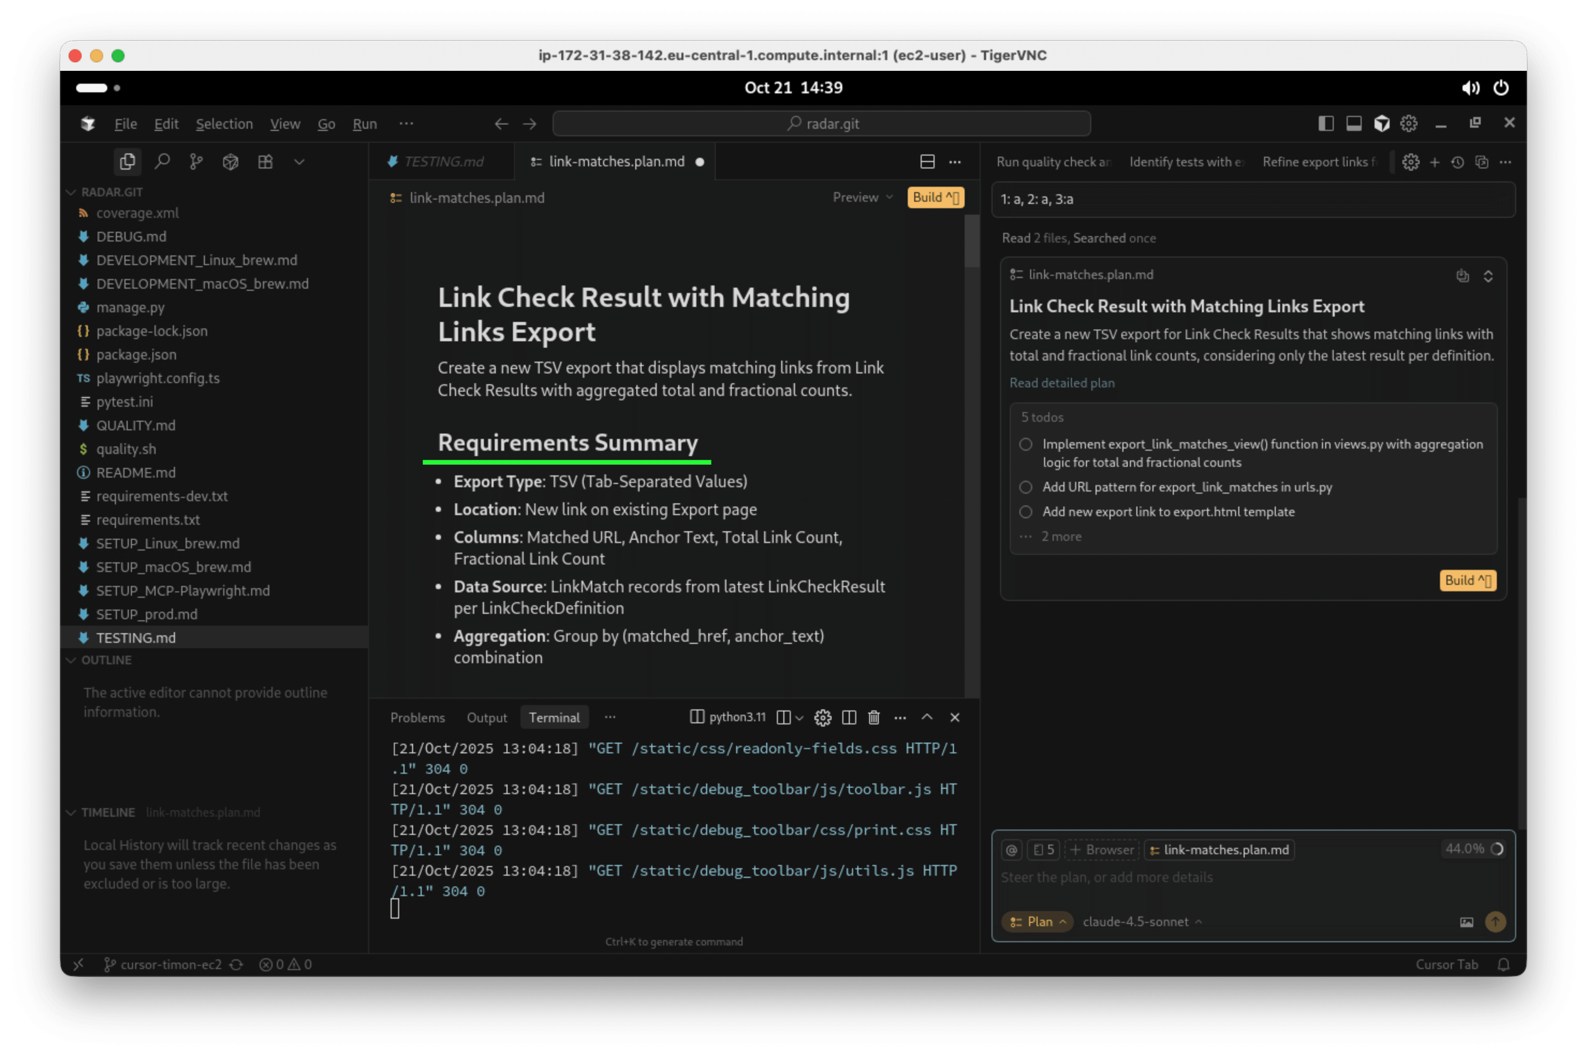The image size is (1587, 1056).
Task: Open the Extensions view icon
Action: point(265,162)
